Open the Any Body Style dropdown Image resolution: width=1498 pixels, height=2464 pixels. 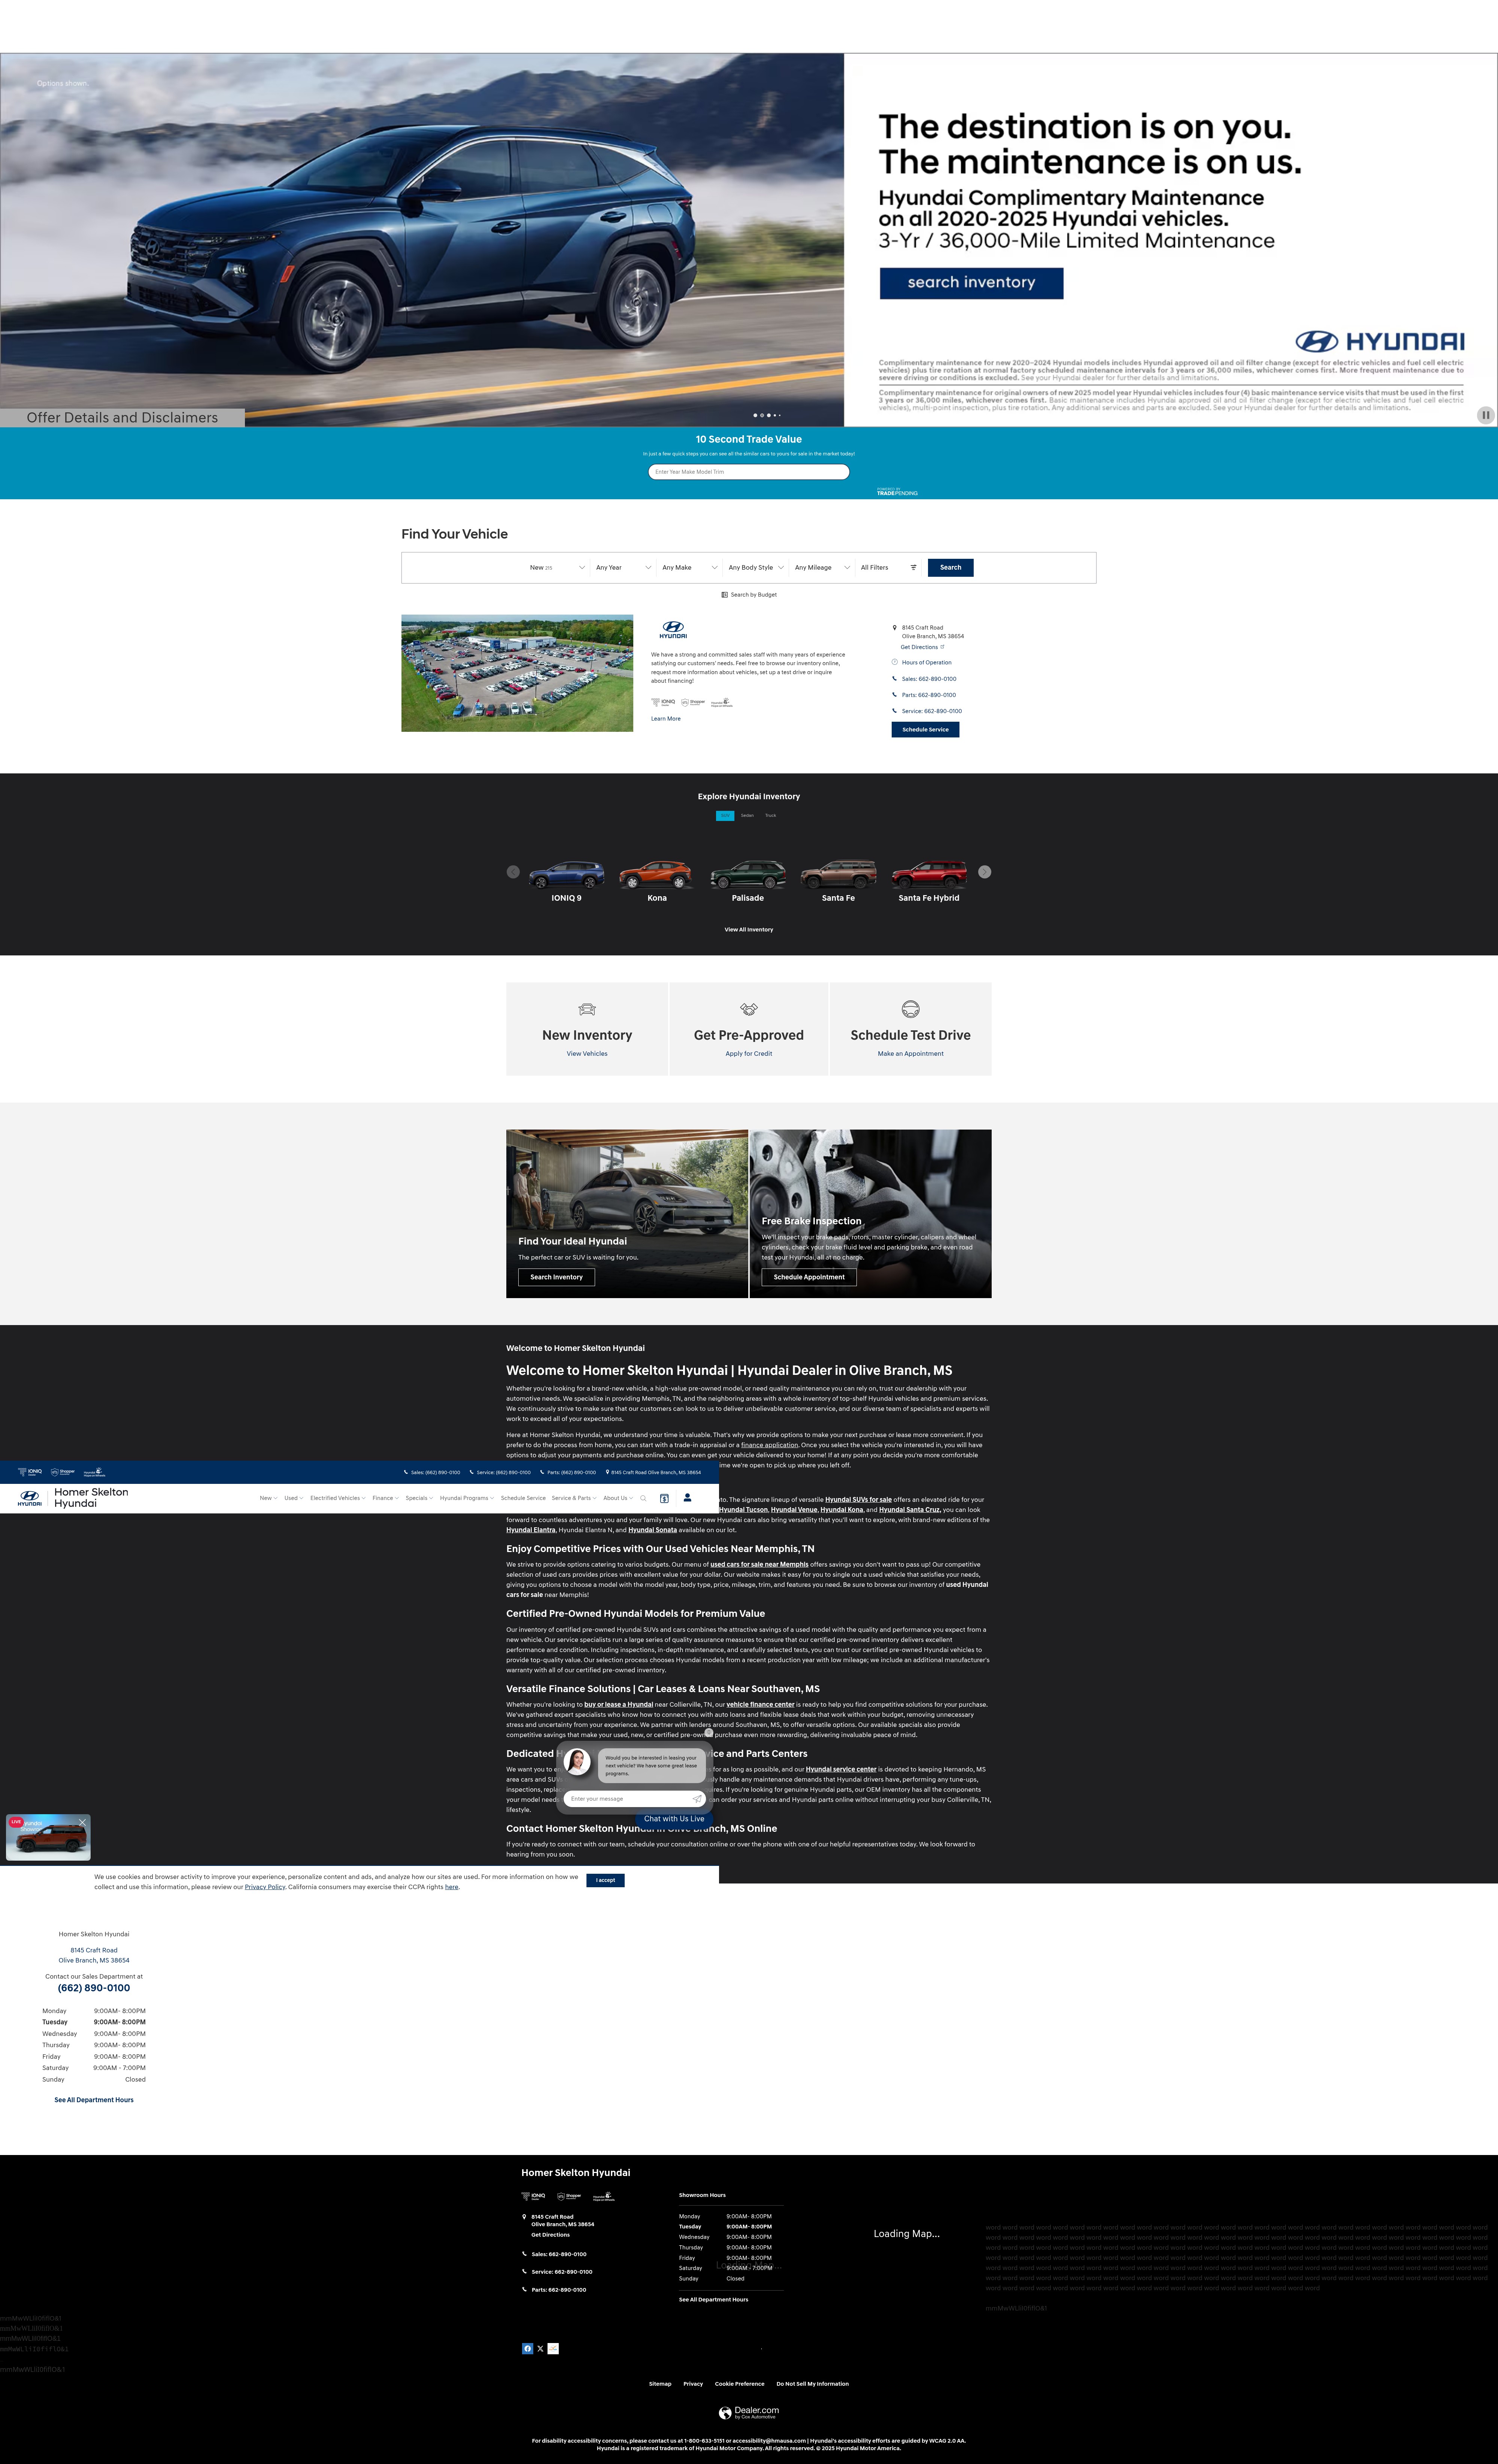[x=756, y=567]
